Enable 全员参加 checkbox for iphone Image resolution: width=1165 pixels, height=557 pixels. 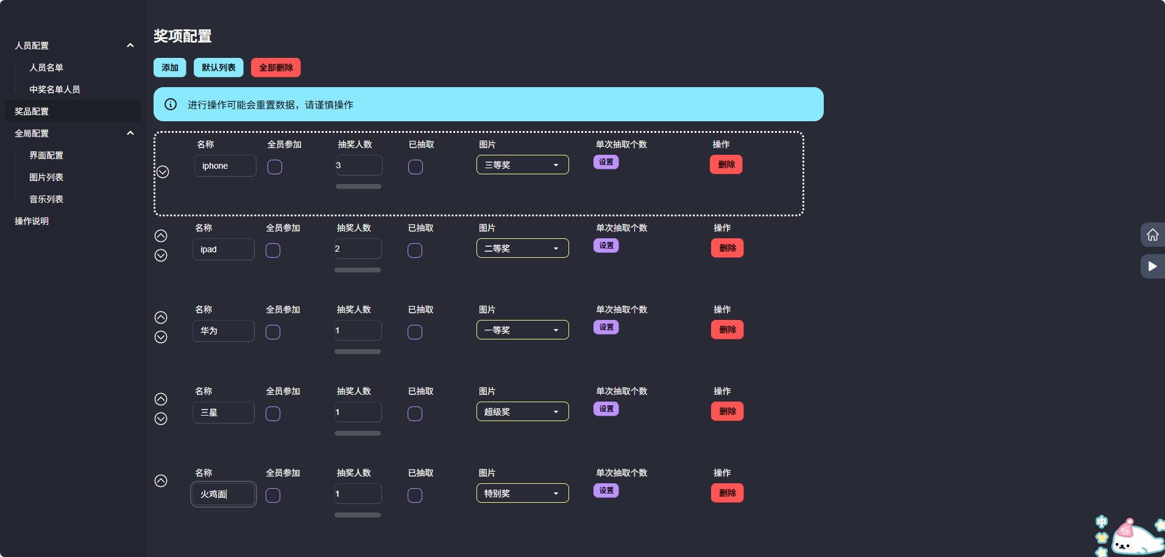(275, 167)
